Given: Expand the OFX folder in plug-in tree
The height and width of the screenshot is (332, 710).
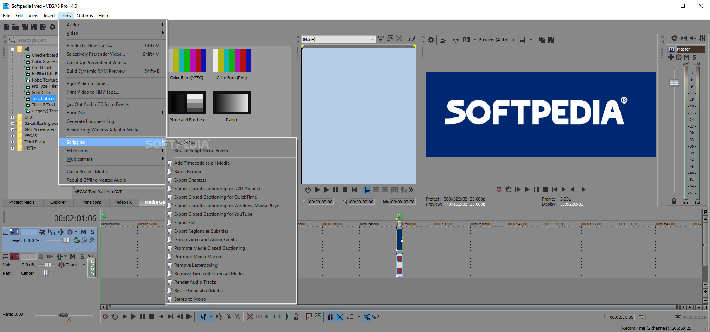Looking at the screenshot, I should 13,117.
